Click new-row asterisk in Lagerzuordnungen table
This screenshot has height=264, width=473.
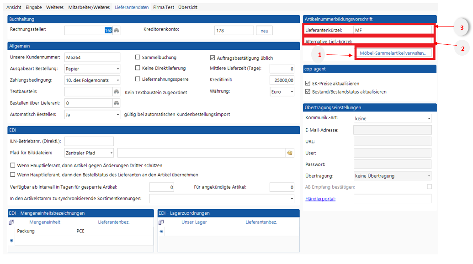coord(161,232)
